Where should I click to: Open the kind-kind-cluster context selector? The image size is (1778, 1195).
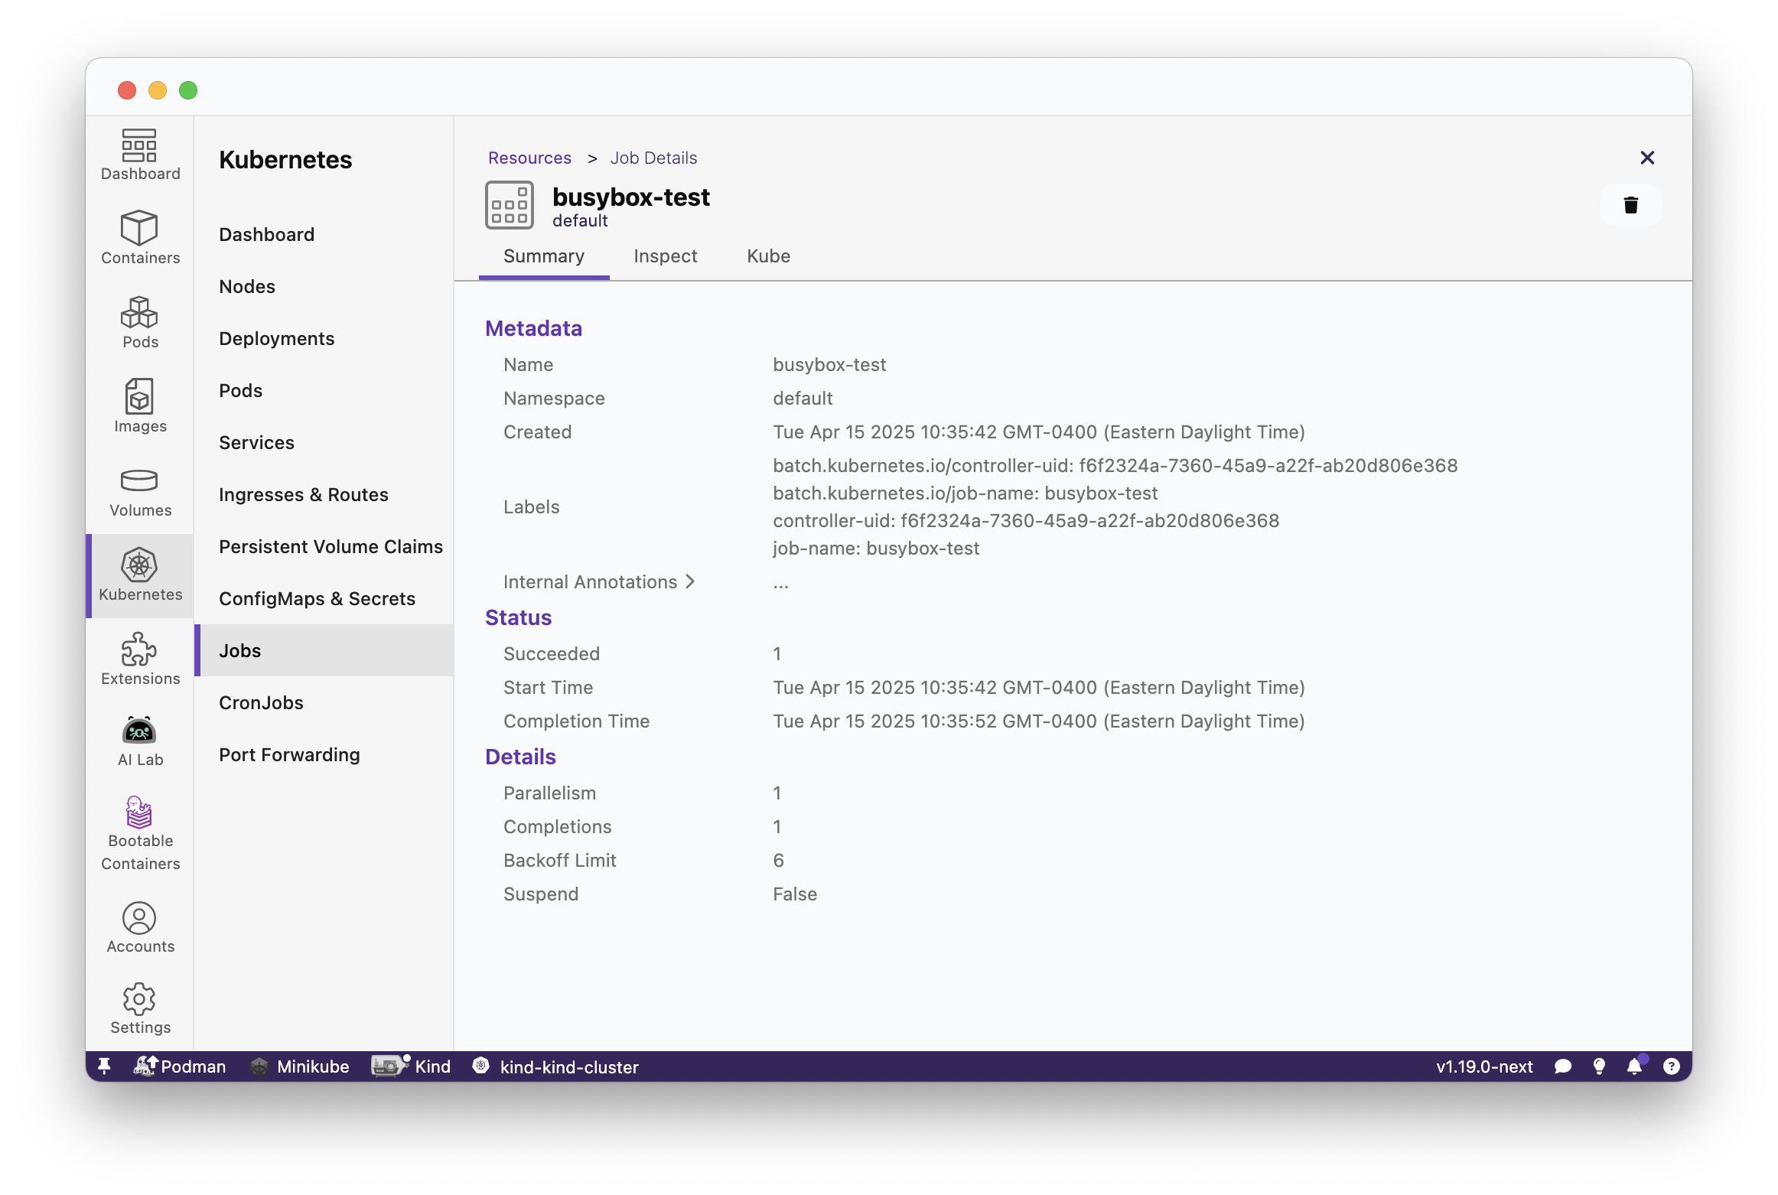(558, 1067)
